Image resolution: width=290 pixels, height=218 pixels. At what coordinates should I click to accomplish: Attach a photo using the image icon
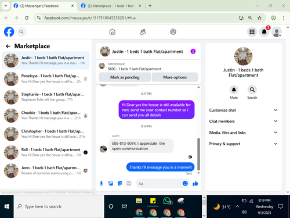tap(111, 183)
